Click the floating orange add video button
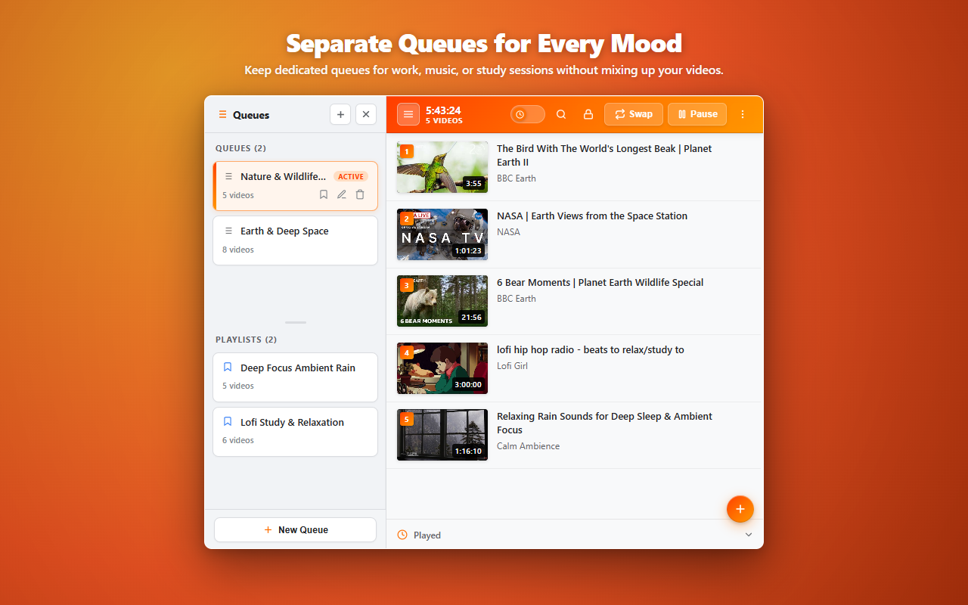 coord(740,509)
